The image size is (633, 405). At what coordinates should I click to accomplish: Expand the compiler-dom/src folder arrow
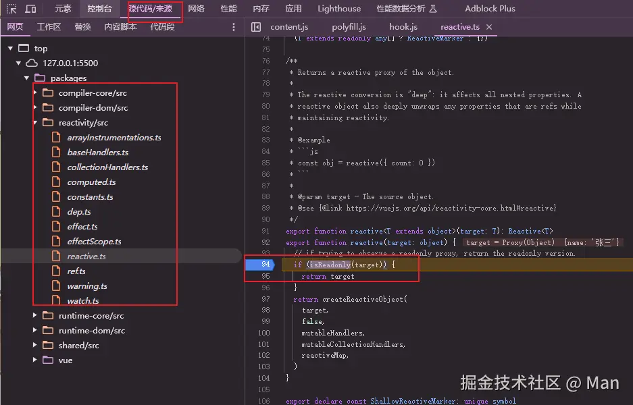(x=35, y=108)
